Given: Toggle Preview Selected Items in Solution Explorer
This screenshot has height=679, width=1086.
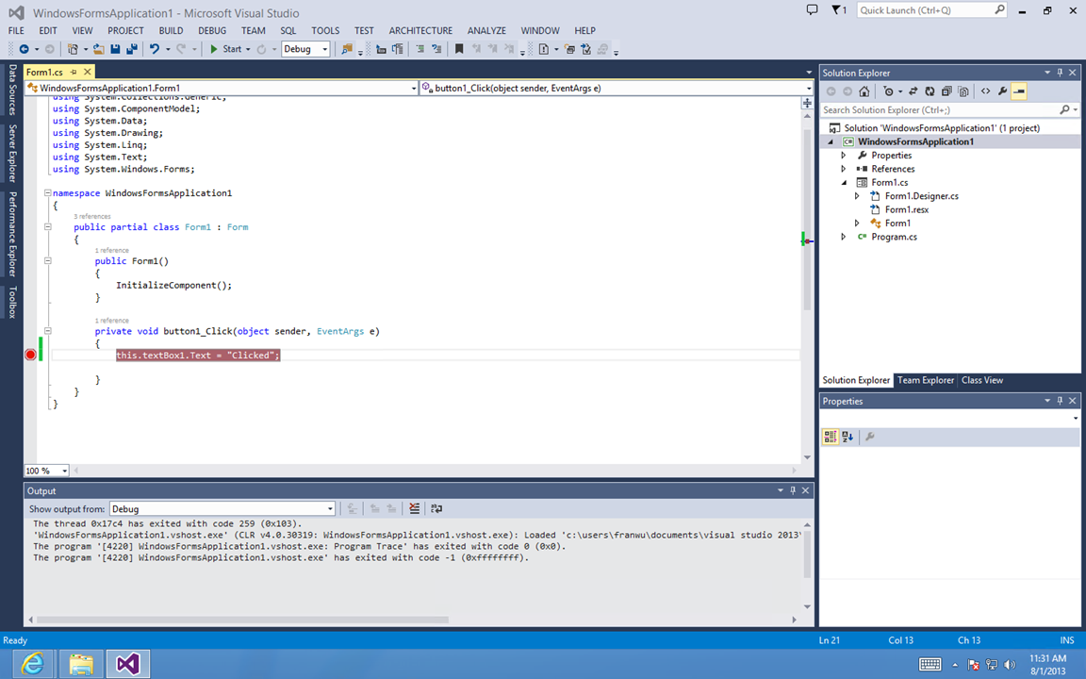Looking at the screenshot, I should point(1019,91).
